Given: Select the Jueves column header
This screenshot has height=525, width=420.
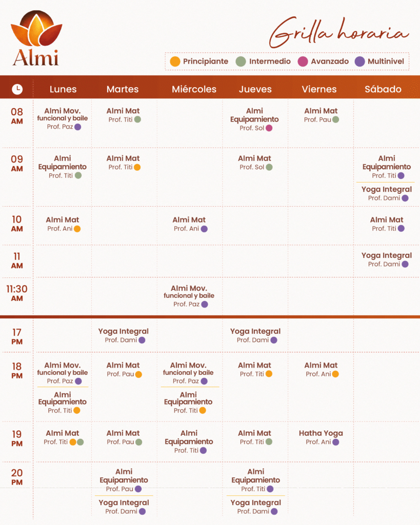Looking at the screenshot, I should [x=255, y=89].
